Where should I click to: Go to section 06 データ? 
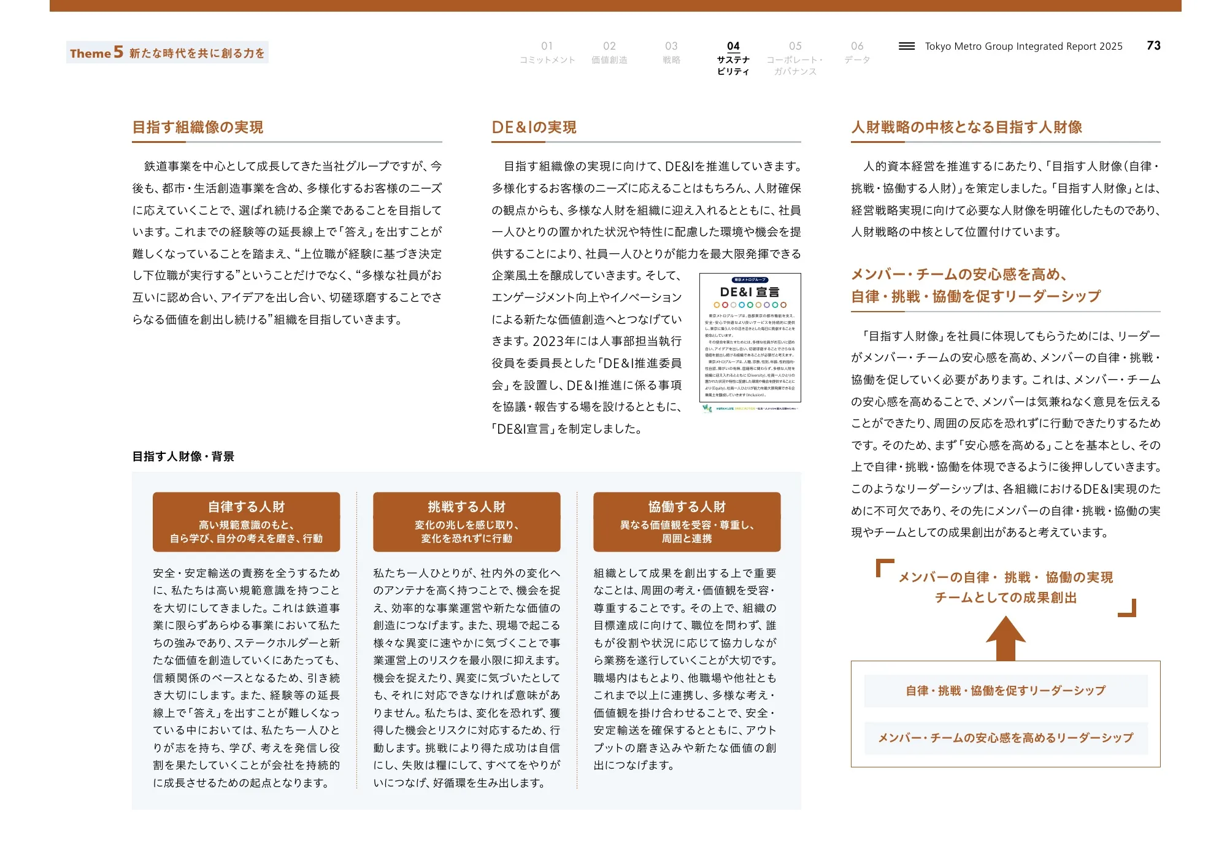857,53
